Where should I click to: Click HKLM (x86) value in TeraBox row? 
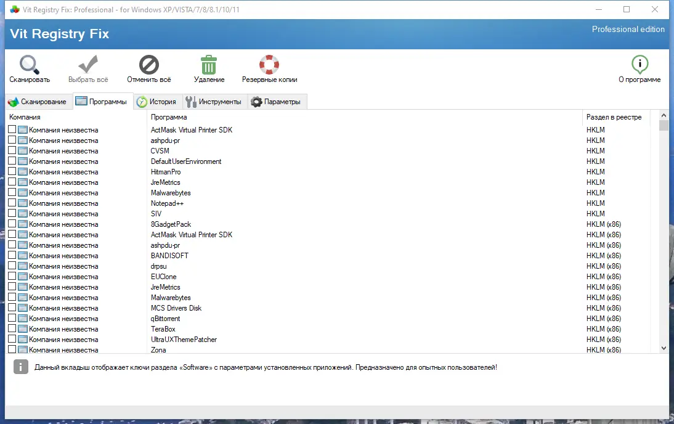point(604,329)
